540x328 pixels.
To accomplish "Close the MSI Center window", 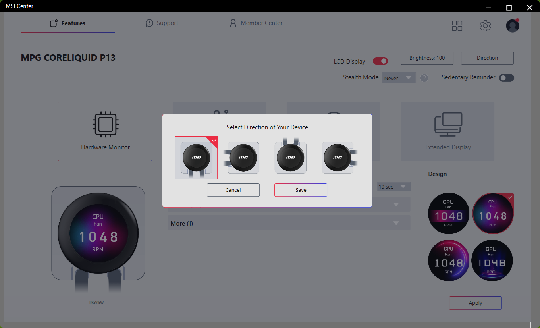I will pyautogui.click(x=529, y=8).
